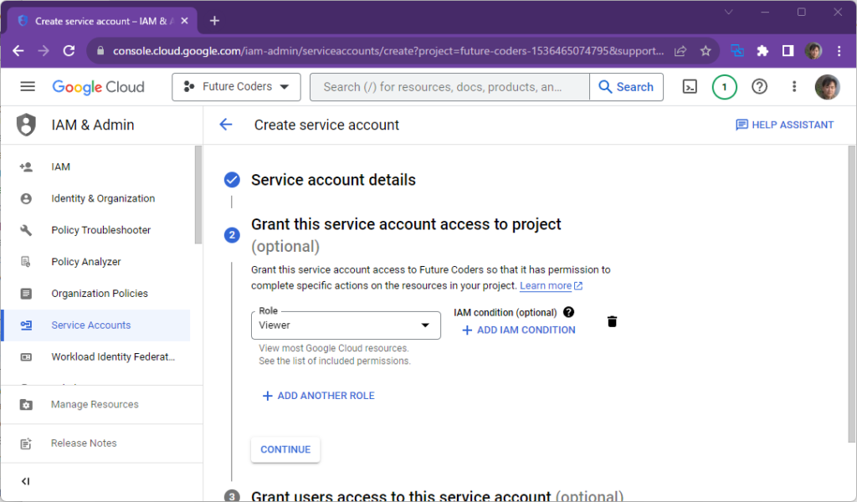Toggle the browser side panel icon

(x=788, y=51)
